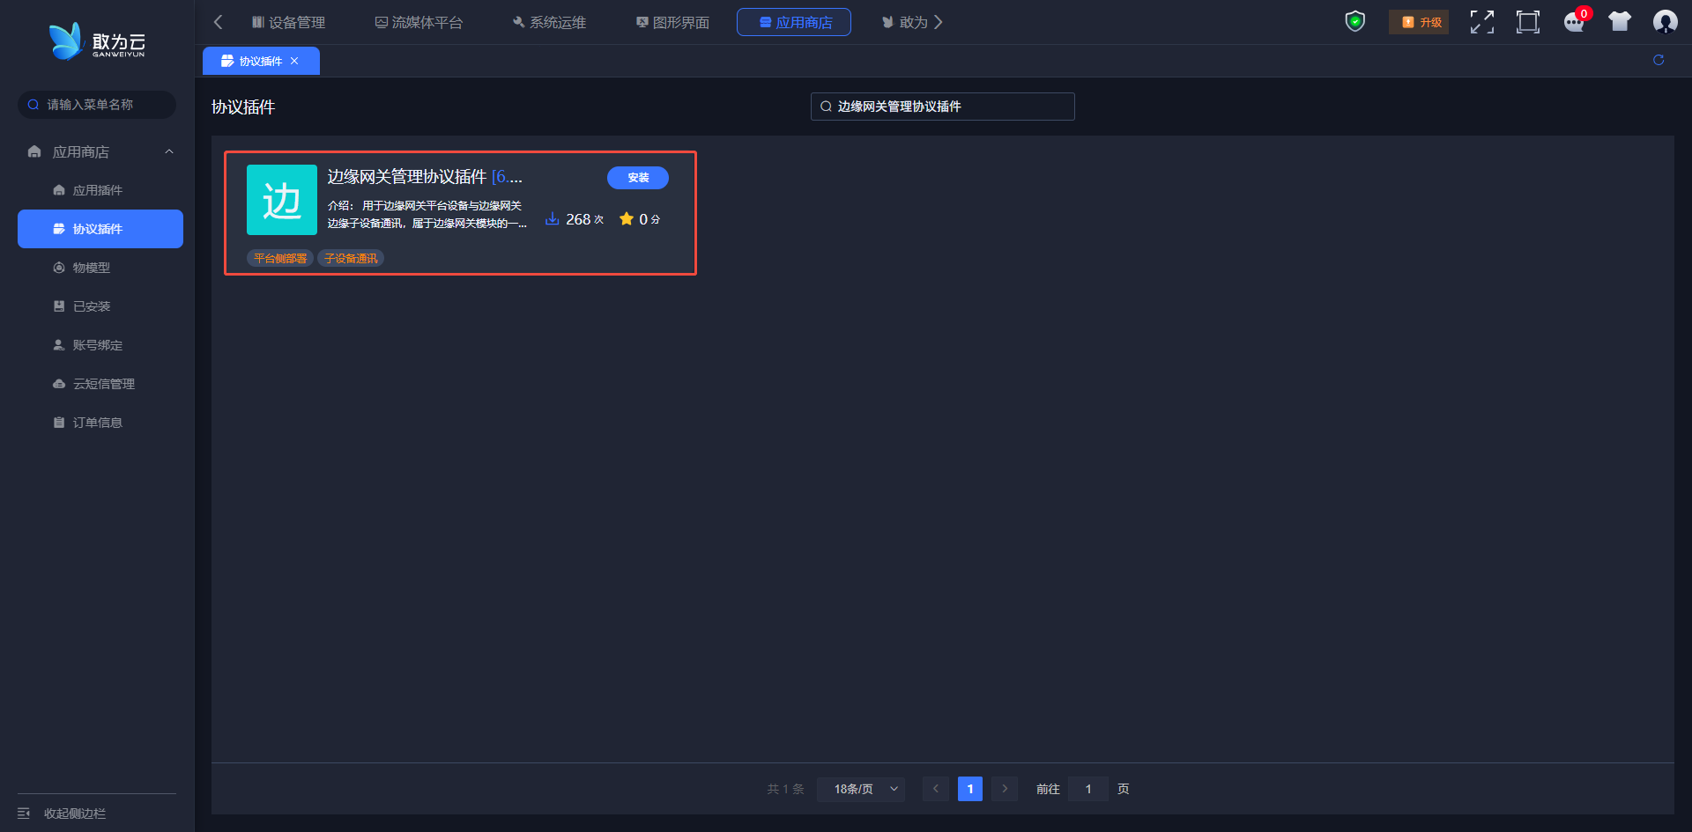
Task: Click the screen frame capture icon
Action: (1528, 22)
